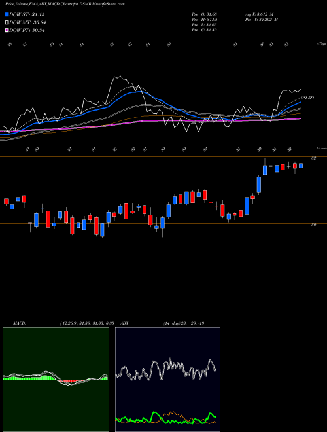Click the Avg V: 3.612 M value
The image size is (327, 432).
click(x=259, y=14)
